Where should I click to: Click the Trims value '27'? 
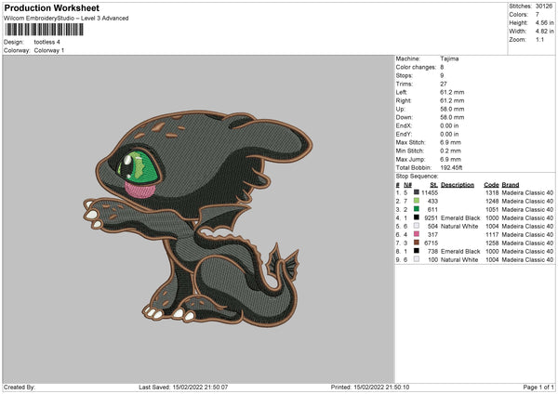click(444, 84)
